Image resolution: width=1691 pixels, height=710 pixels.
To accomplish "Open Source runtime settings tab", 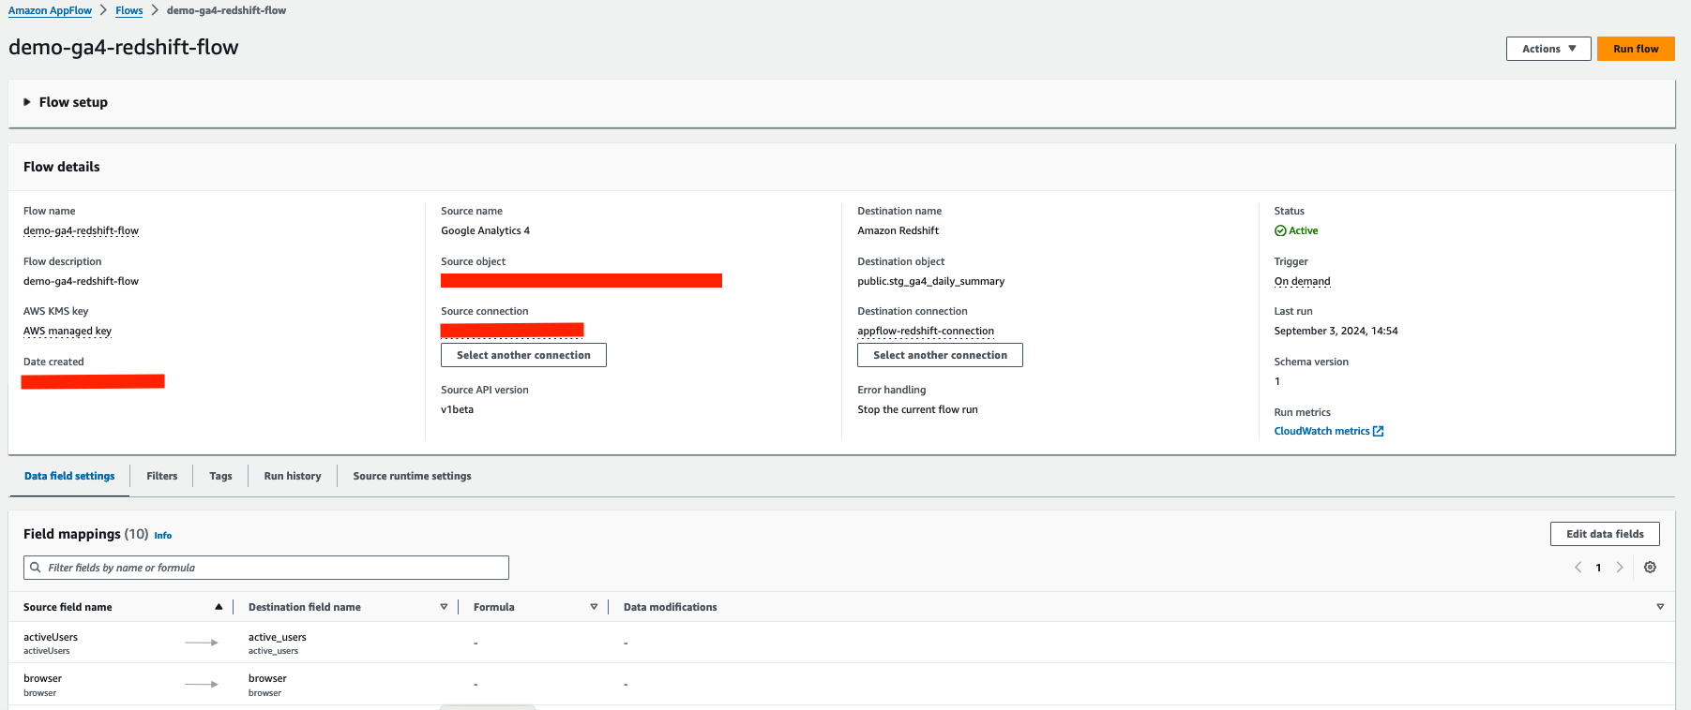I will [x=412, y=476].
